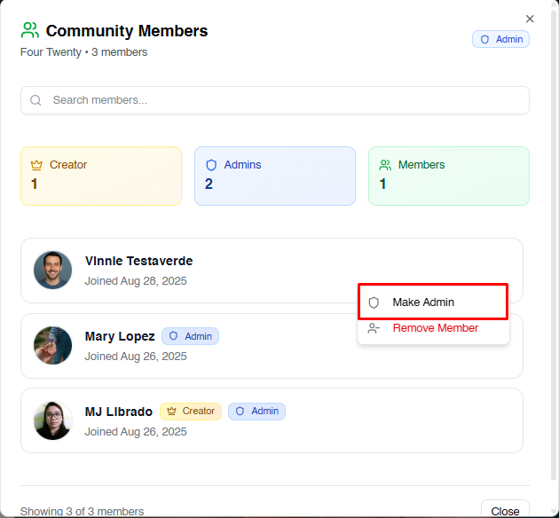Click the search magnifier icon
Screen dimensions: 559x518
36,100
